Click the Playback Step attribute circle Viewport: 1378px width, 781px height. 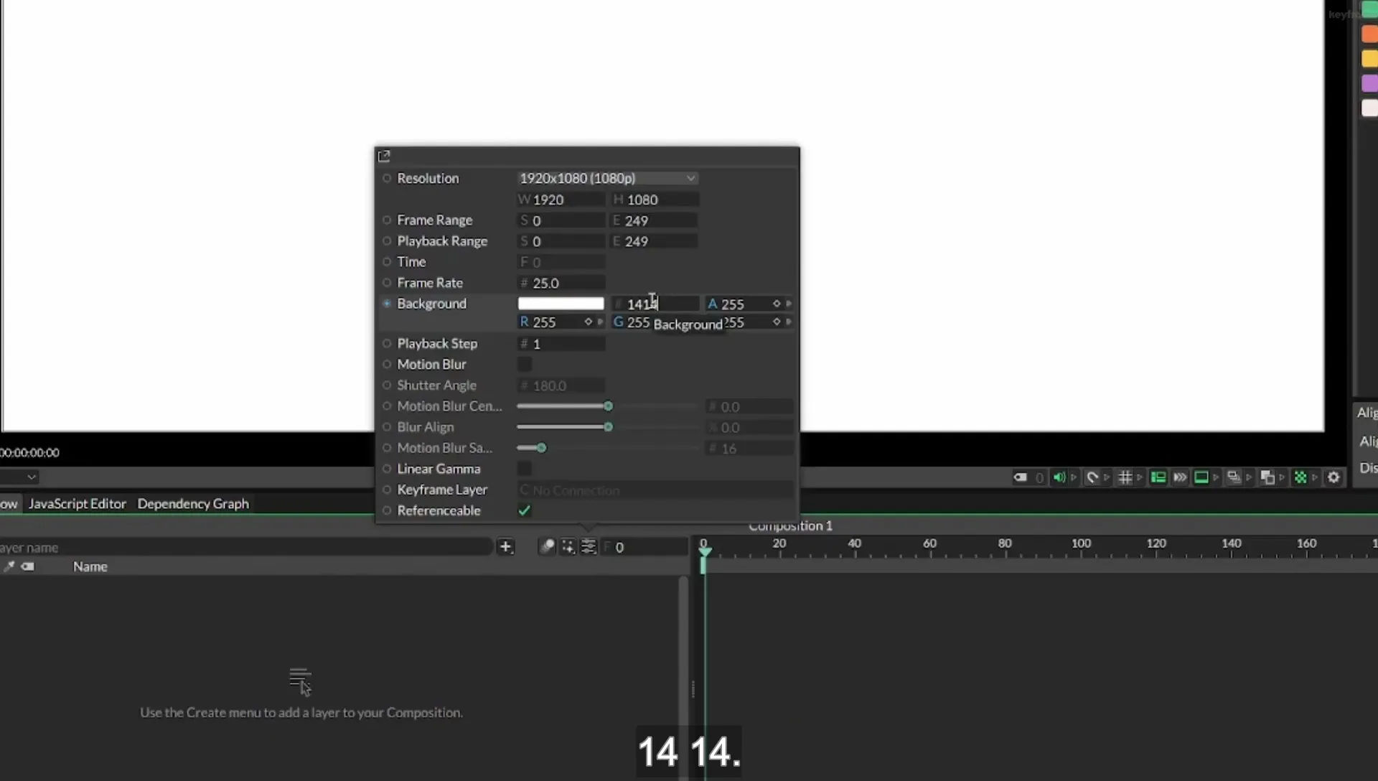(387, 343)
